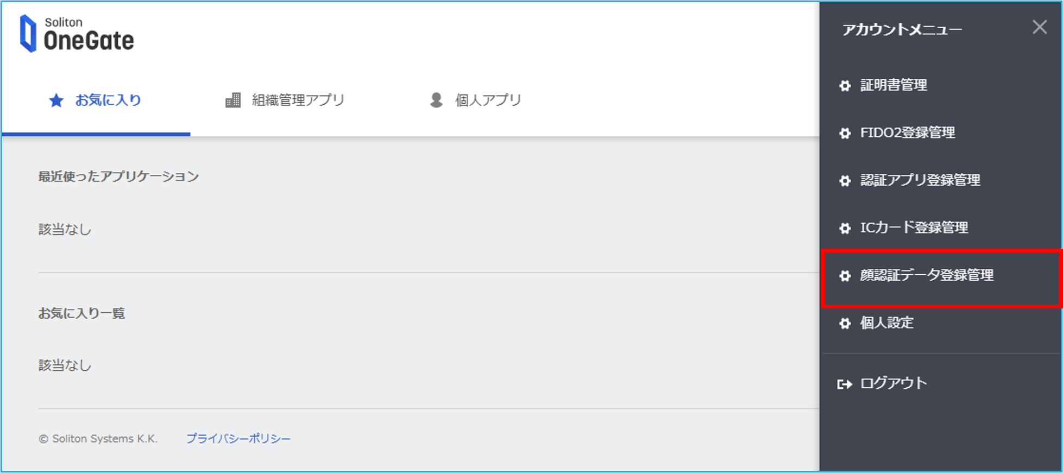Click the gear icon next to 認証アプリ登録管理
This screenshot has height=473, width=1063.
click(x=845, y=181)
